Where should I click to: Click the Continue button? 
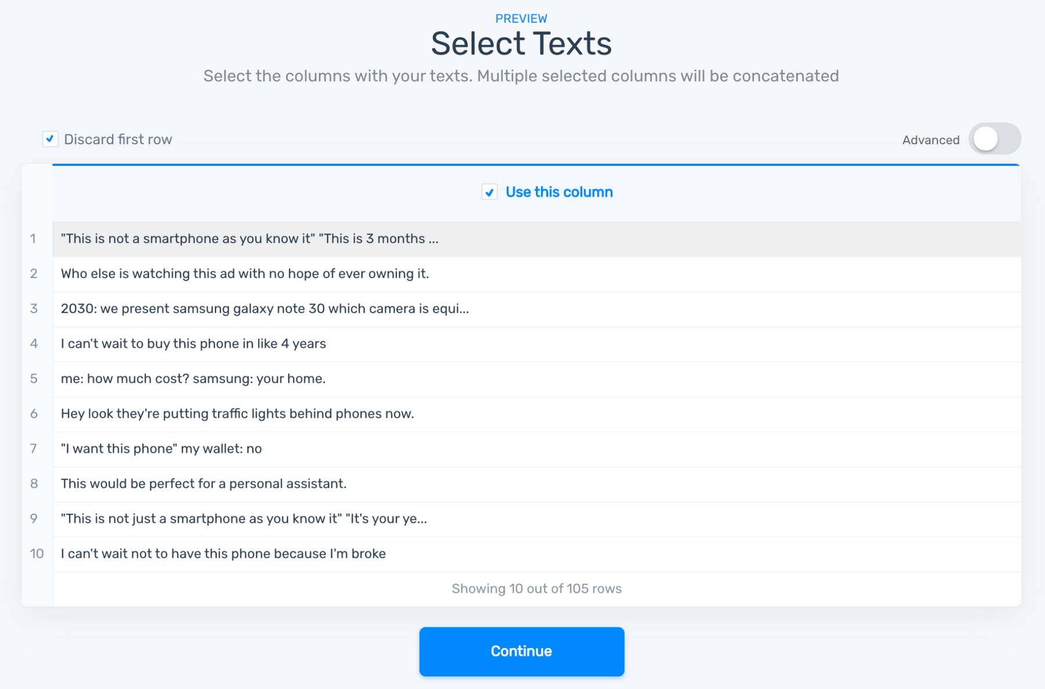[521, 651]
